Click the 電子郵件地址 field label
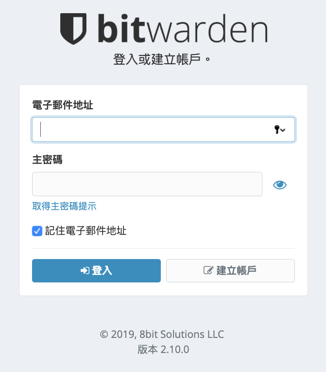326x372 pixels. 63,105
